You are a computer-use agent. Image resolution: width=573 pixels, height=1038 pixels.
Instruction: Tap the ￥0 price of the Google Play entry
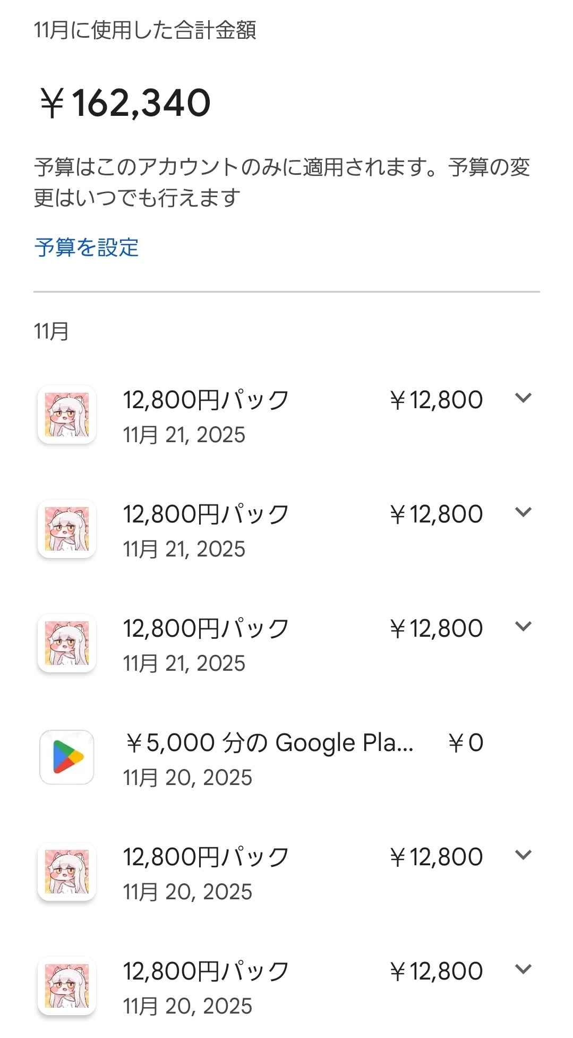point(466,743)
